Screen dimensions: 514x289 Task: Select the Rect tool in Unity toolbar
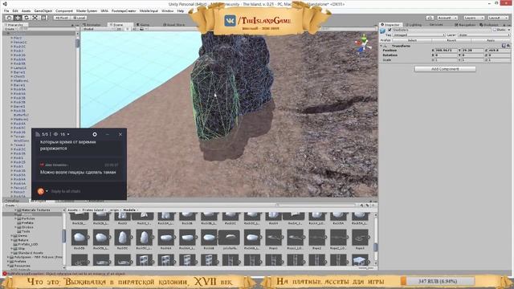[x=43, y=18]
